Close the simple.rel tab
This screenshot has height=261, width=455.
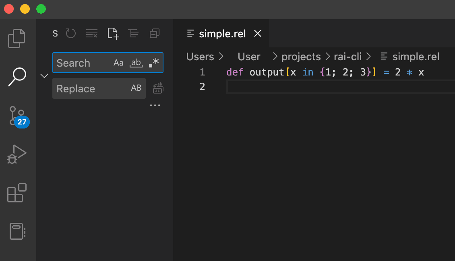coord(258,34)
